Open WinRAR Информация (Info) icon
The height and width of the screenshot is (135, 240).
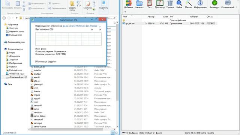click(x=200, y=4)
